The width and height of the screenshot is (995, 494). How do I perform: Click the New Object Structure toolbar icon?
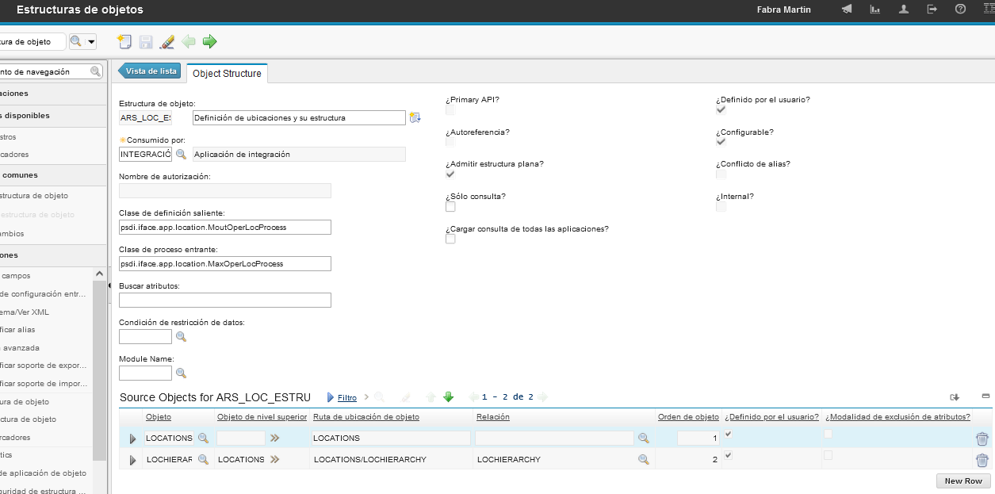tap(124, 42)
